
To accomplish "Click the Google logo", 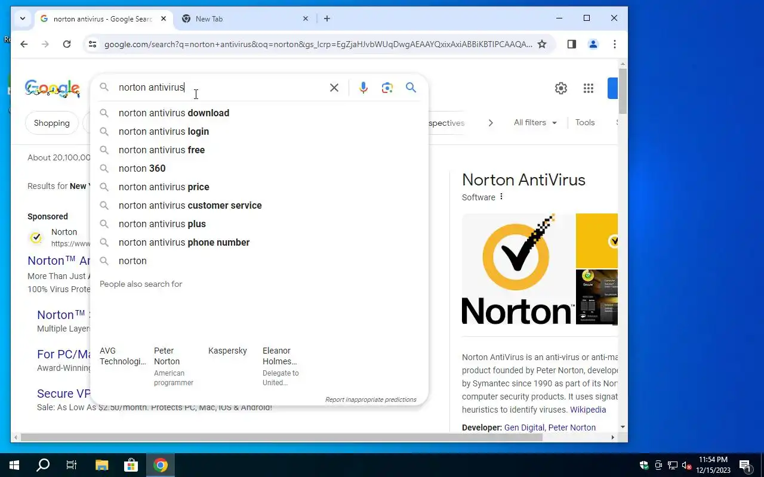I will [x=53, y=88].
